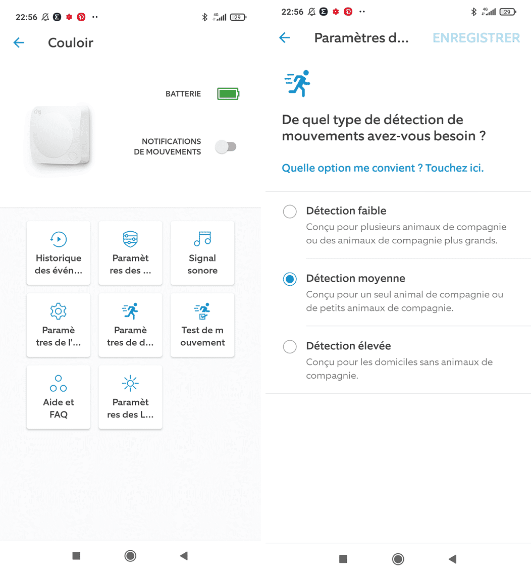Open Aide et FAQ tile

[x=59, y=397]
